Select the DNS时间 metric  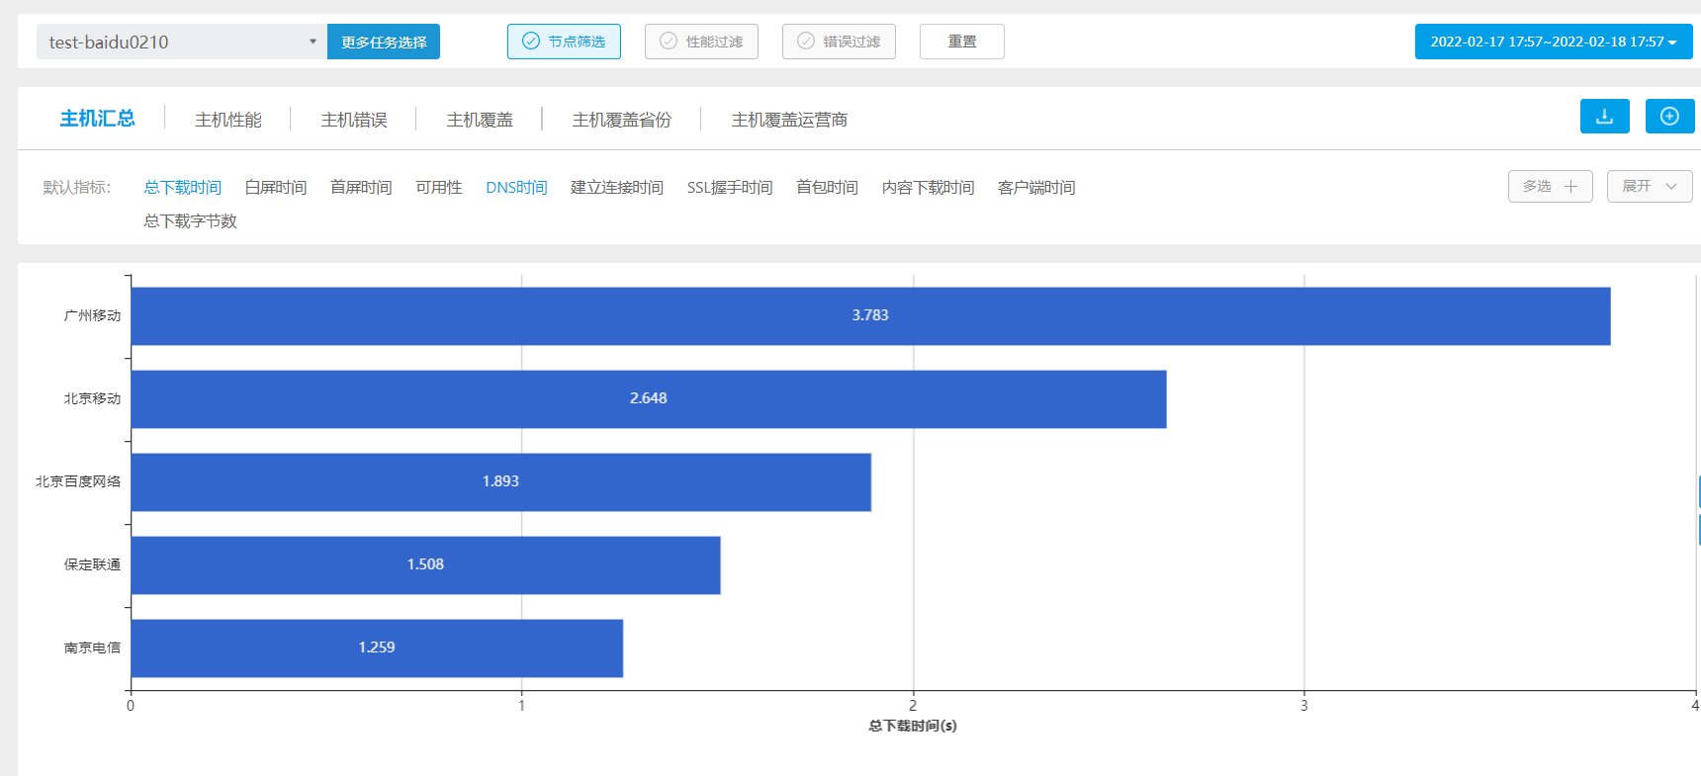click(x=516, y=188)
